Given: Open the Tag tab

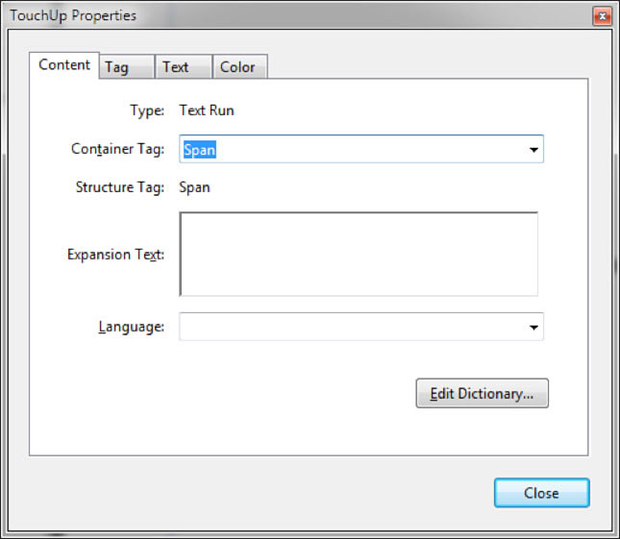Looking at the screenshot, I should pyautogui.click(x=116, y=67).
